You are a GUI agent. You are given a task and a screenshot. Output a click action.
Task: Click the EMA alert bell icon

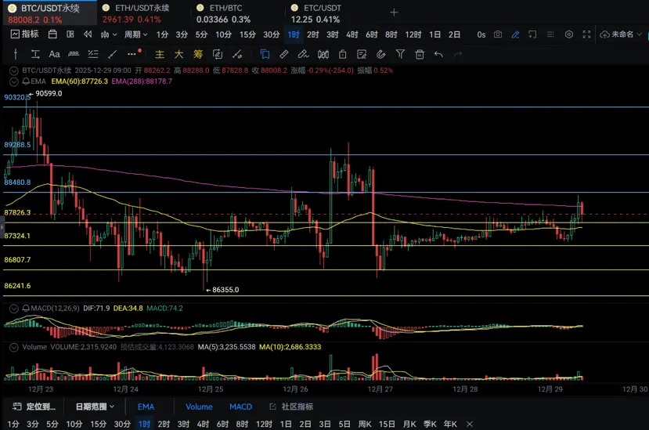pyautogui.click(x=26, y=81)
